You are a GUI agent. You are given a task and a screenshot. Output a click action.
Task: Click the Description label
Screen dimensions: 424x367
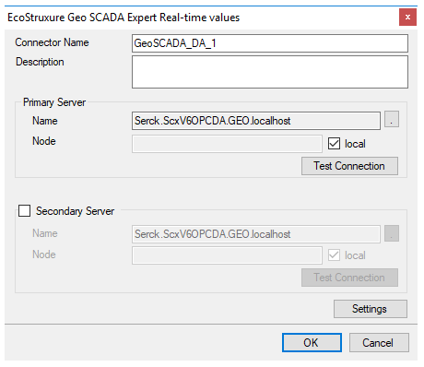[40, 62]
